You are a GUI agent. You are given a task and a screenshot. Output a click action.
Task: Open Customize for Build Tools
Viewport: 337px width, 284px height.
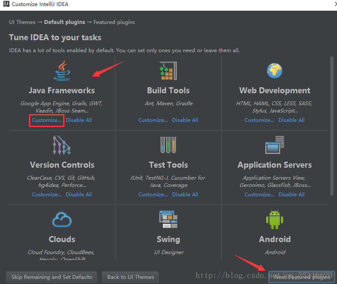[x=153, y=120]
